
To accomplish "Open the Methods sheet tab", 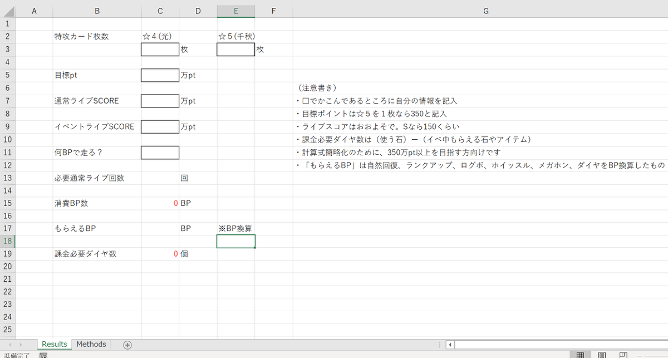I will tap(91, 344).
